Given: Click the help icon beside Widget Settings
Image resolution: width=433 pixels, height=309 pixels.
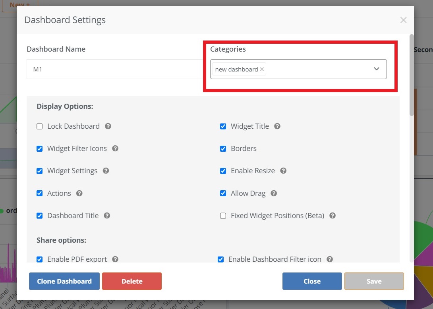Looking at the screenshot, I should click(106, 170).
